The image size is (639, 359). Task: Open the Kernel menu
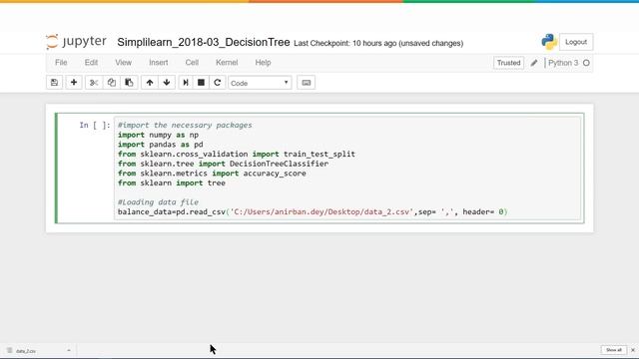tap(227, 62)
